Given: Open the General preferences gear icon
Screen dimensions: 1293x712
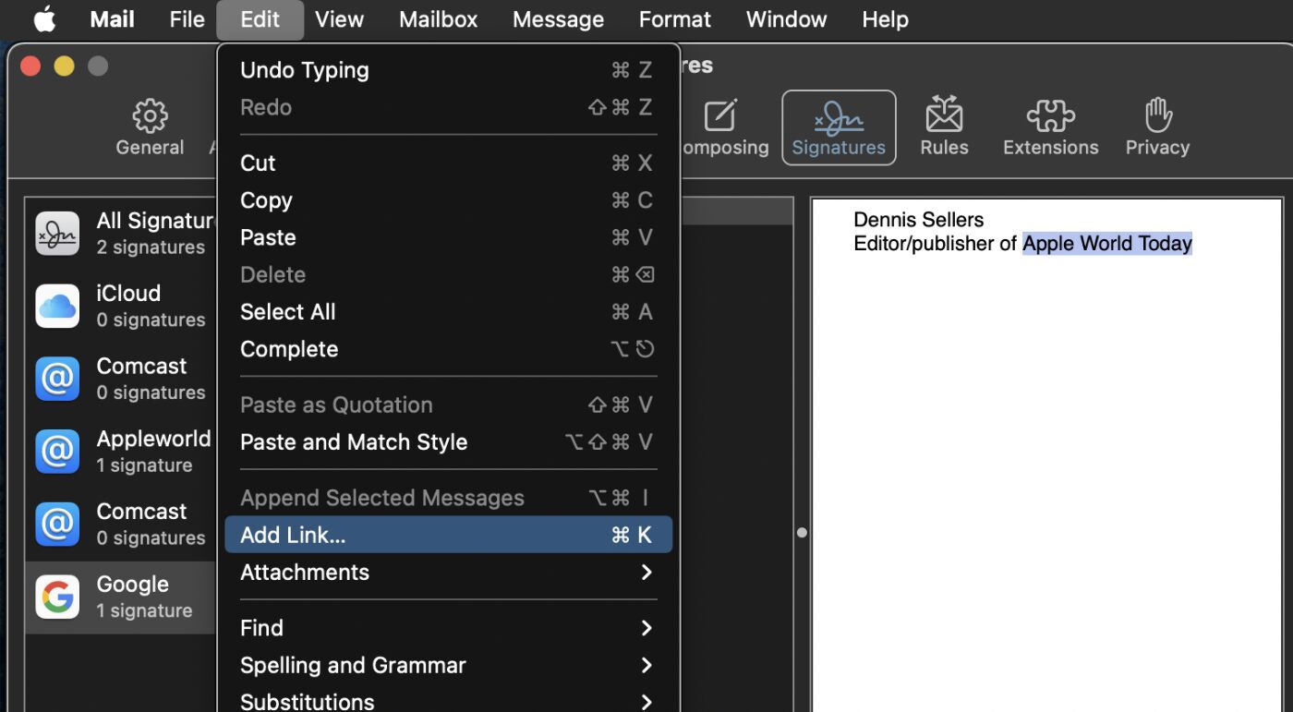Looking at the screenshot, I should pyautogui.click(x=150, y=117).
